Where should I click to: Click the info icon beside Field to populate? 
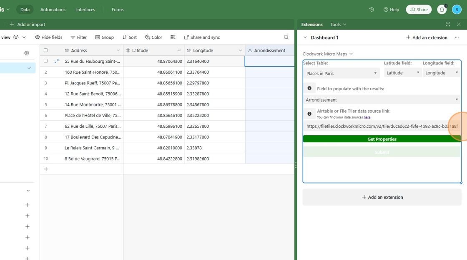tap(309, 88)
